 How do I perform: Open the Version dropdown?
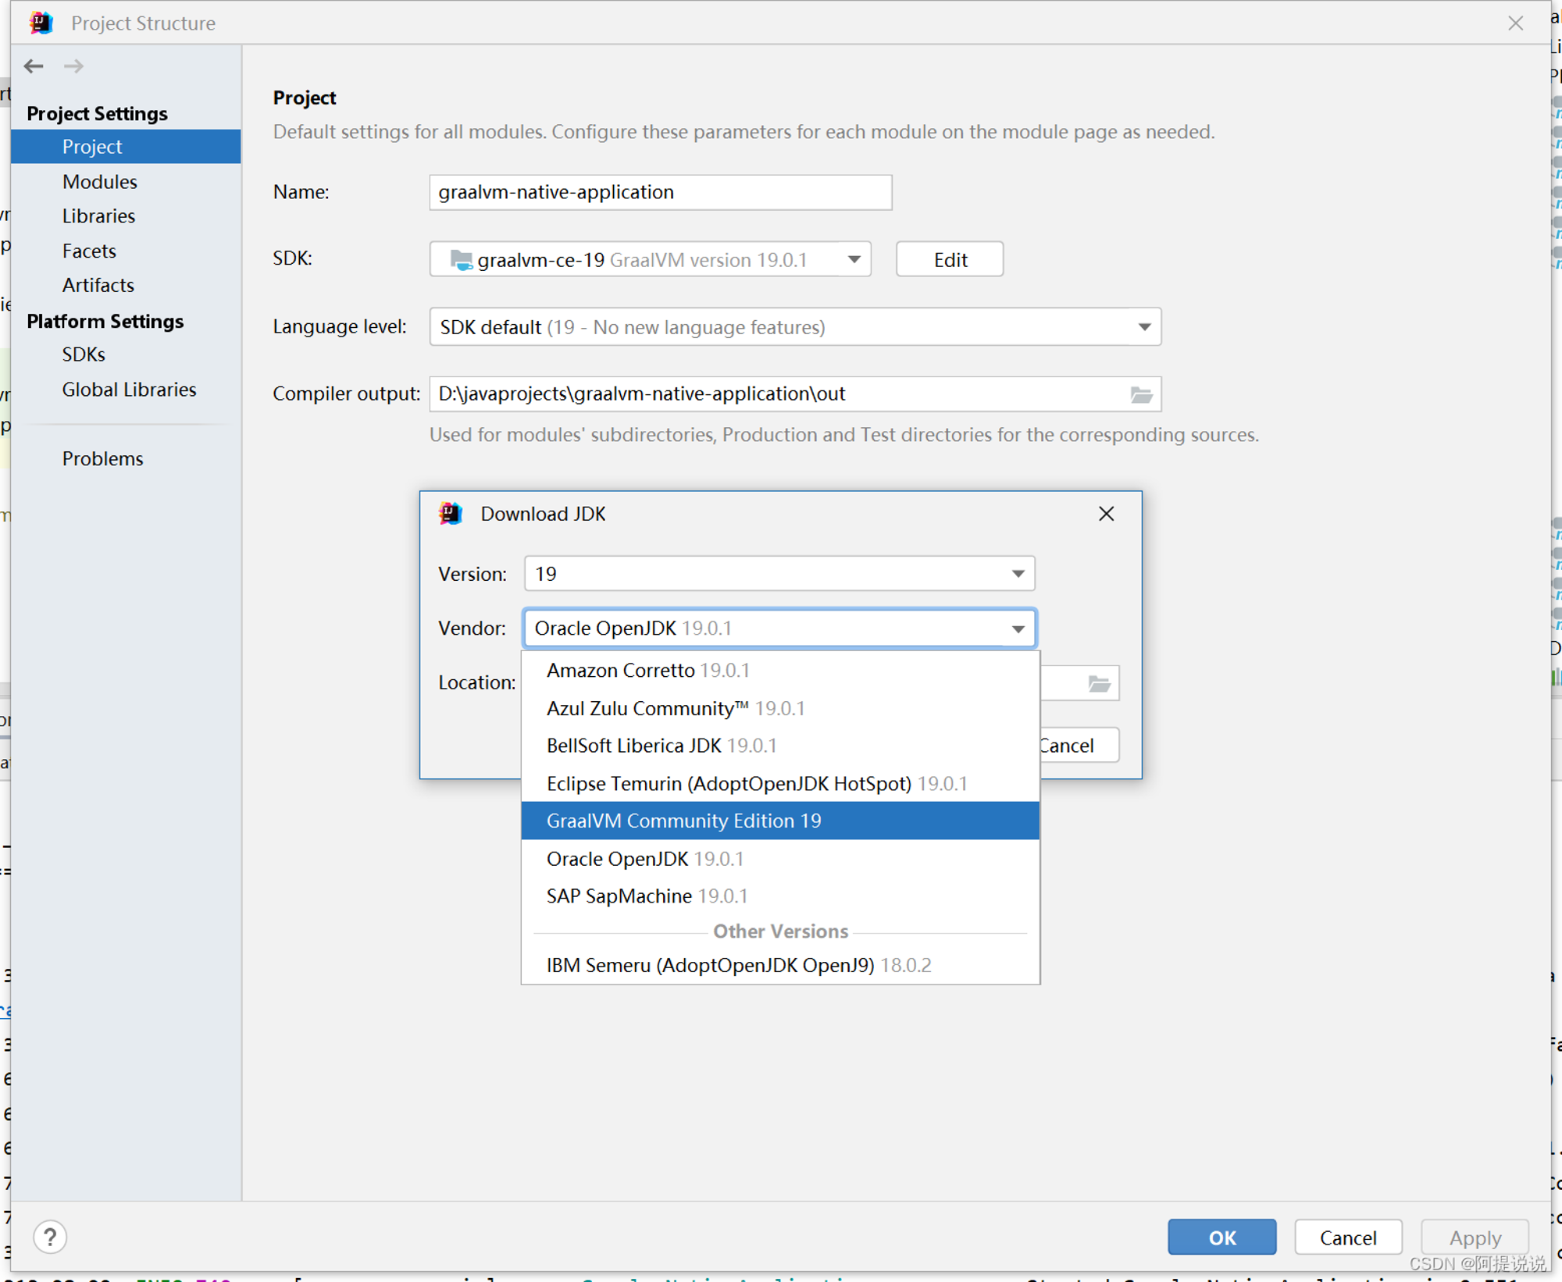pos(1018,574)
